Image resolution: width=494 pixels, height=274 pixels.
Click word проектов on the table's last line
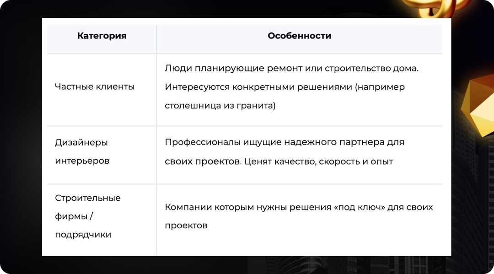pos(186,226)
